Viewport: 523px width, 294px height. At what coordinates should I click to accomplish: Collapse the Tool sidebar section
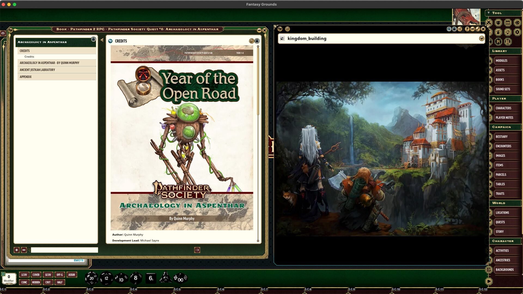pyautogui.click(x=489, y=13)
